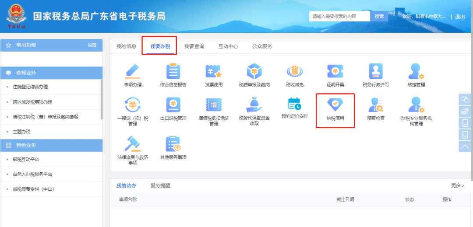Open 减税降费专栏(中山) in sidebar
Viewport: 473px width, 227px height.
click(33, 189)
